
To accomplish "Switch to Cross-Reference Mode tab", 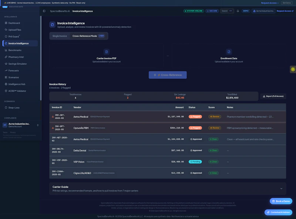I will pyautogui.click(x=88, y=36).
